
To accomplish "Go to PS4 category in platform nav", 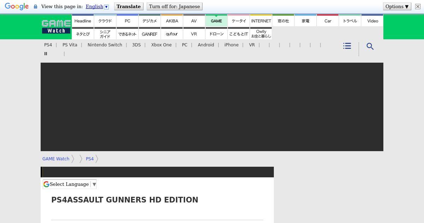I will (x=48, y=45).
